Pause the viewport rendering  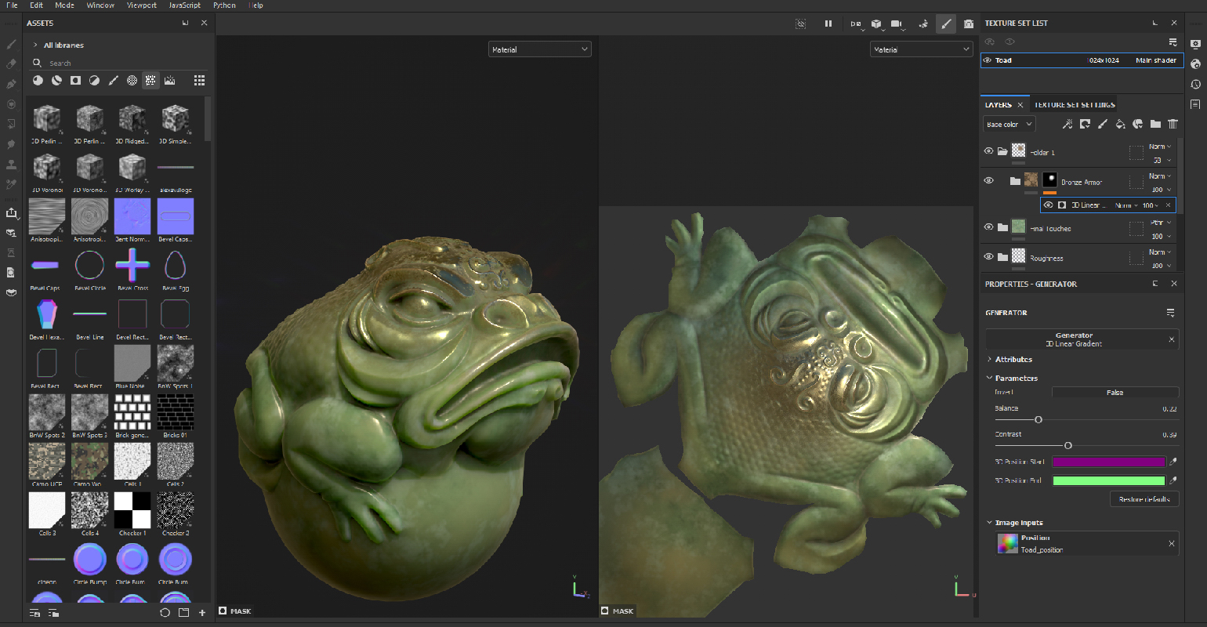[828, 24]
